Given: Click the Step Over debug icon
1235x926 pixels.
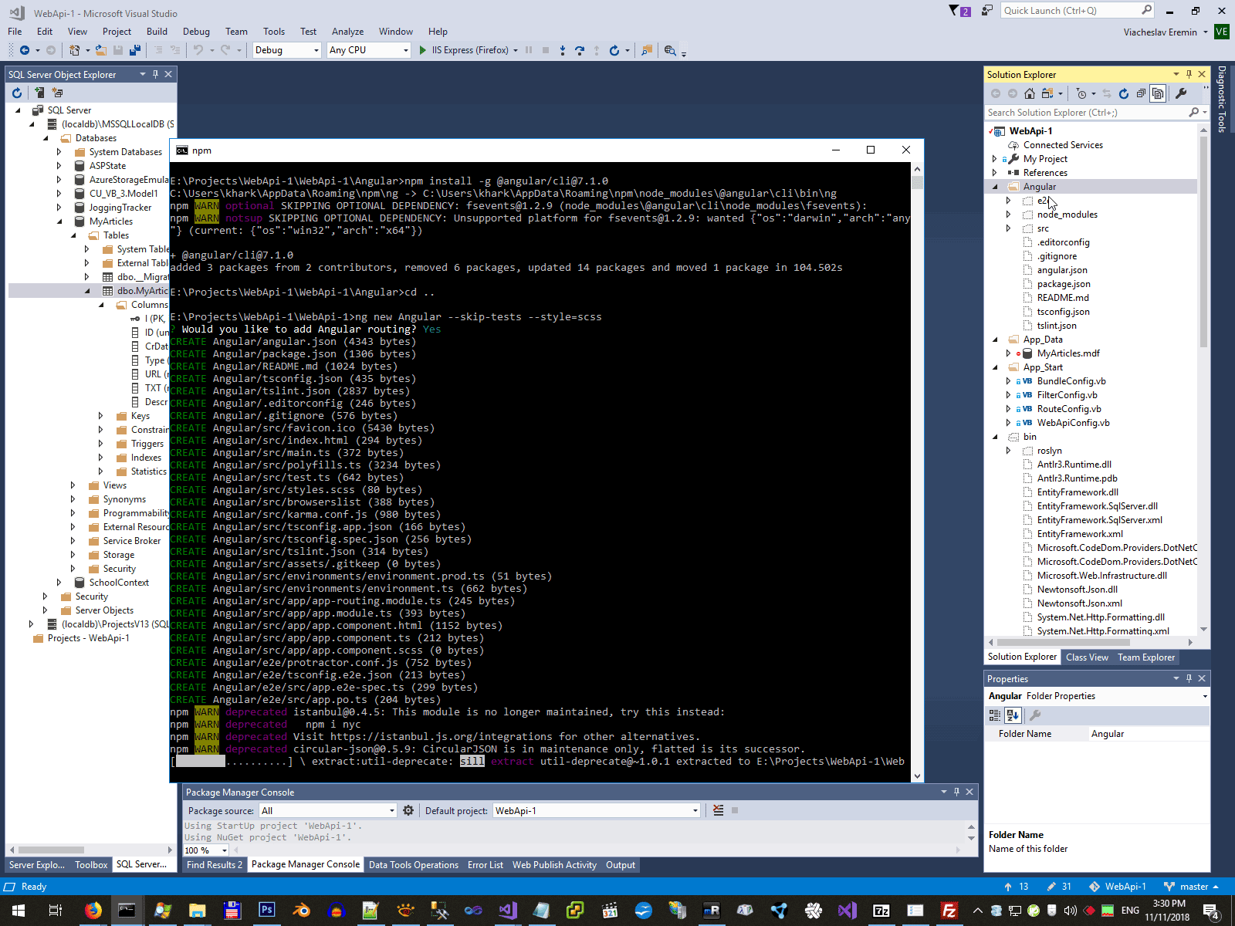Looking at the screenshot, I should (x=580, y=50).
